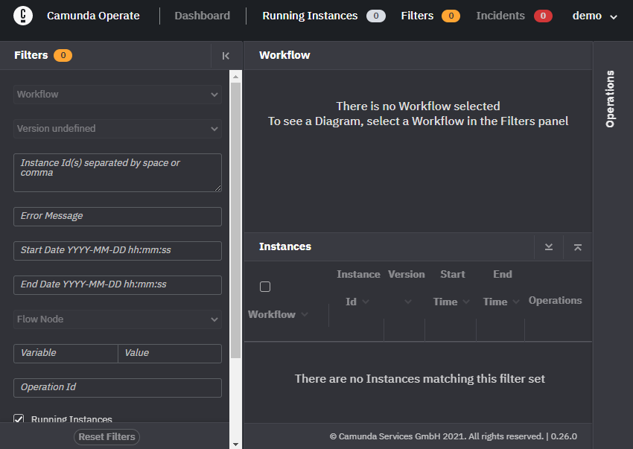Click the filters panel scrollbar thumb

point(236,220)
